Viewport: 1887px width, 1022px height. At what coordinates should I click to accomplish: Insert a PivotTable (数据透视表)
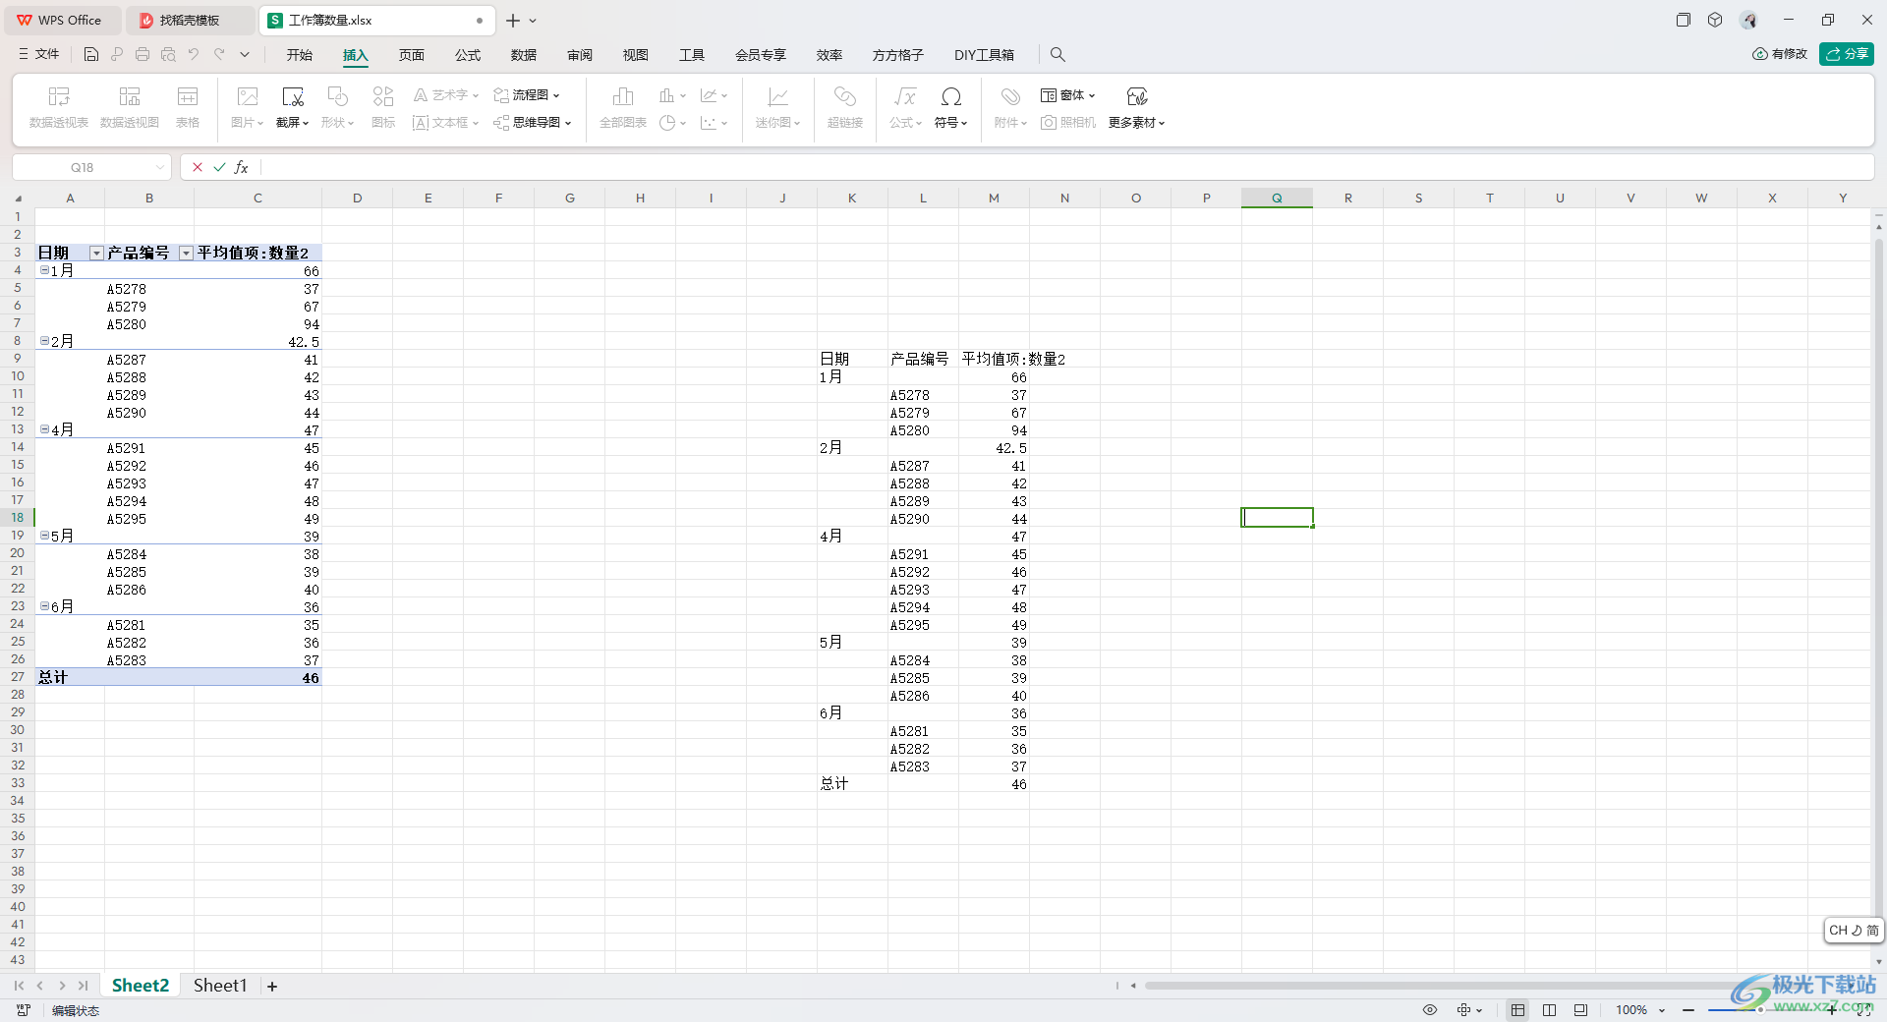[59, 107]
